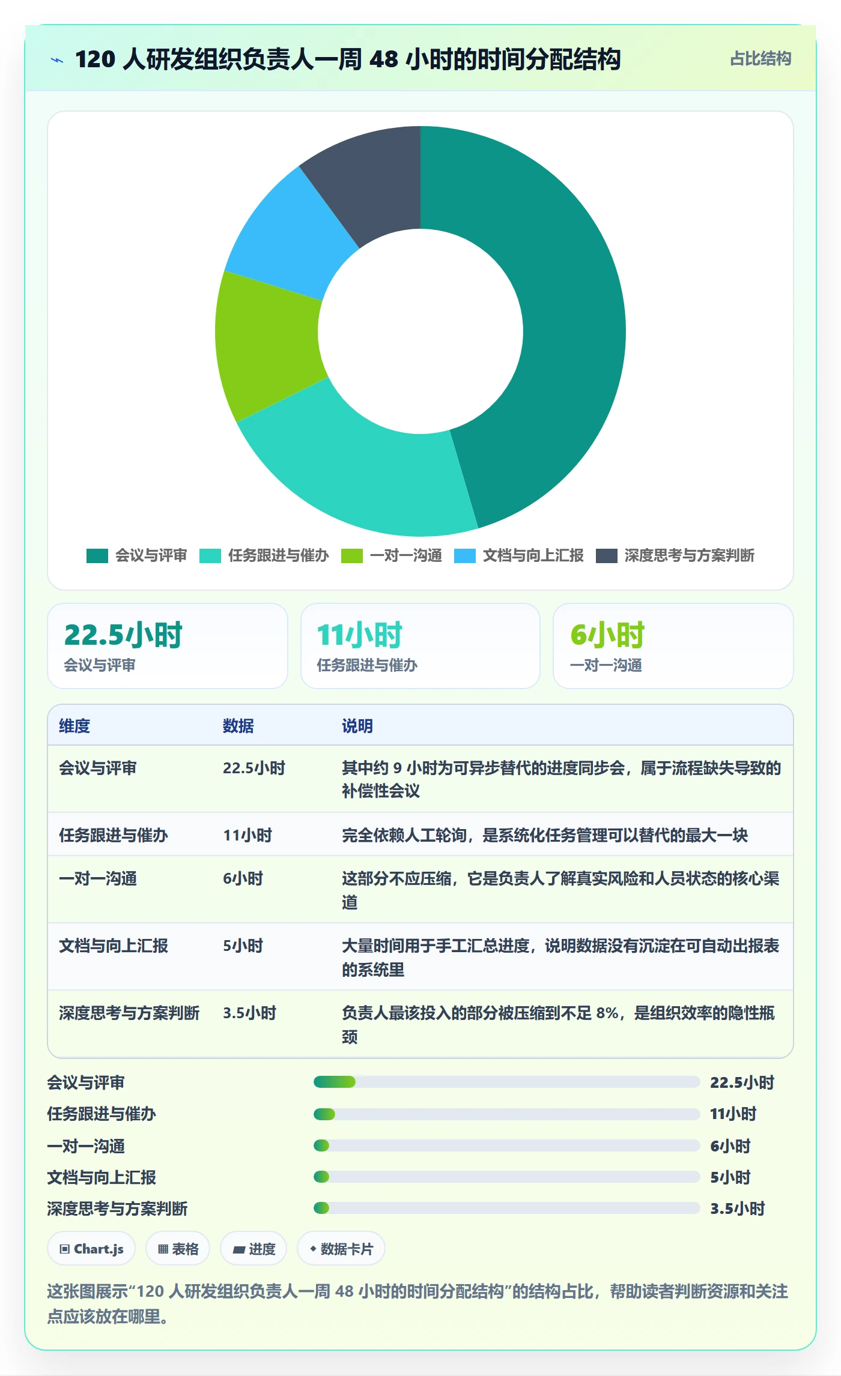Open the 11小时 任务跟进与催办 data card

(x=421, y=646)
